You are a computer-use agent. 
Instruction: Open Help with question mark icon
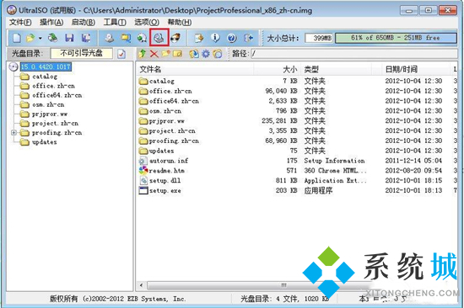[232, 38]
